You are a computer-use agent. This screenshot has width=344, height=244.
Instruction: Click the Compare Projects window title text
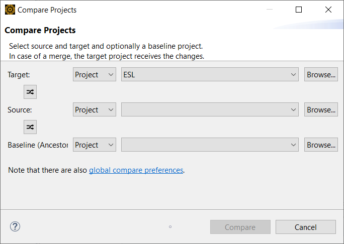pyautogui.click(x=47, y=10)
